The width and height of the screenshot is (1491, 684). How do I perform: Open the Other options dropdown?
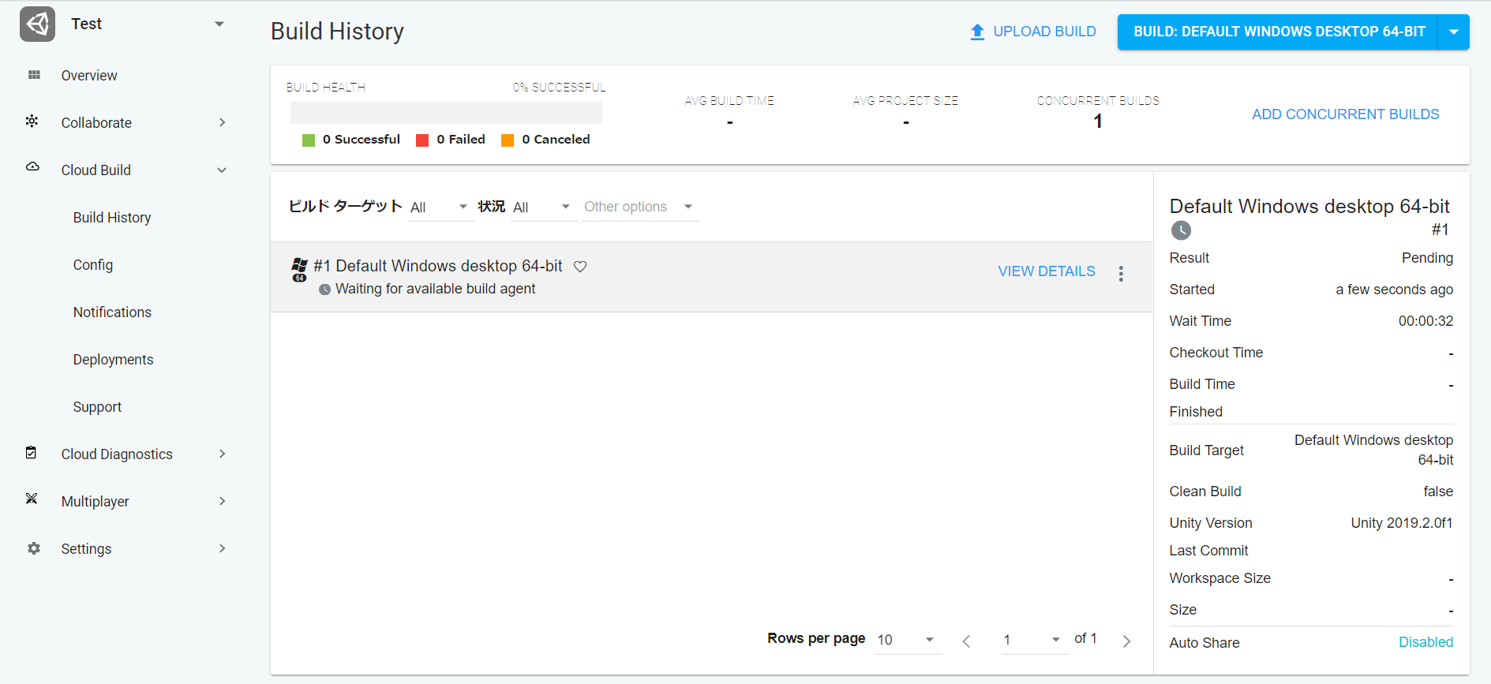(x=640, y=207)
